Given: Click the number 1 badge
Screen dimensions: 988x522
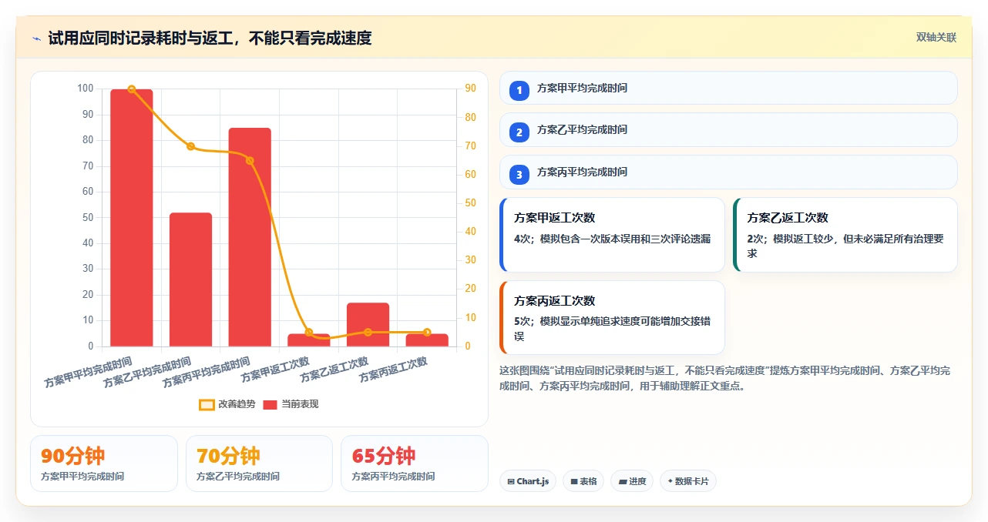Looking at the screenshot, I should click(x=519, y=90).
